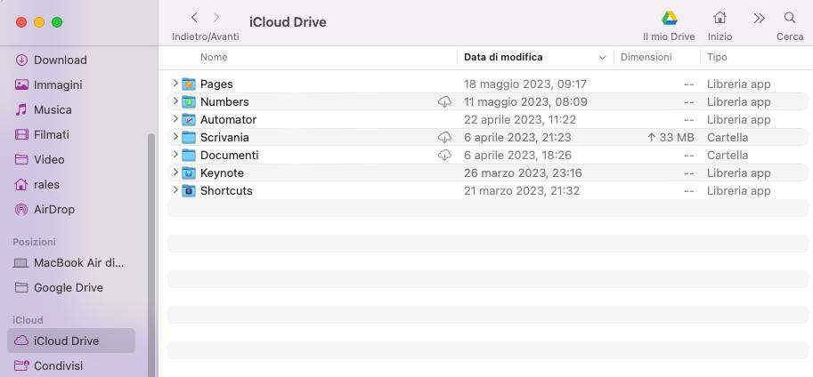Select the Pages folder icon
This screenshot has height=377, width=813.
pyautogui.click(x=189, y=84)
